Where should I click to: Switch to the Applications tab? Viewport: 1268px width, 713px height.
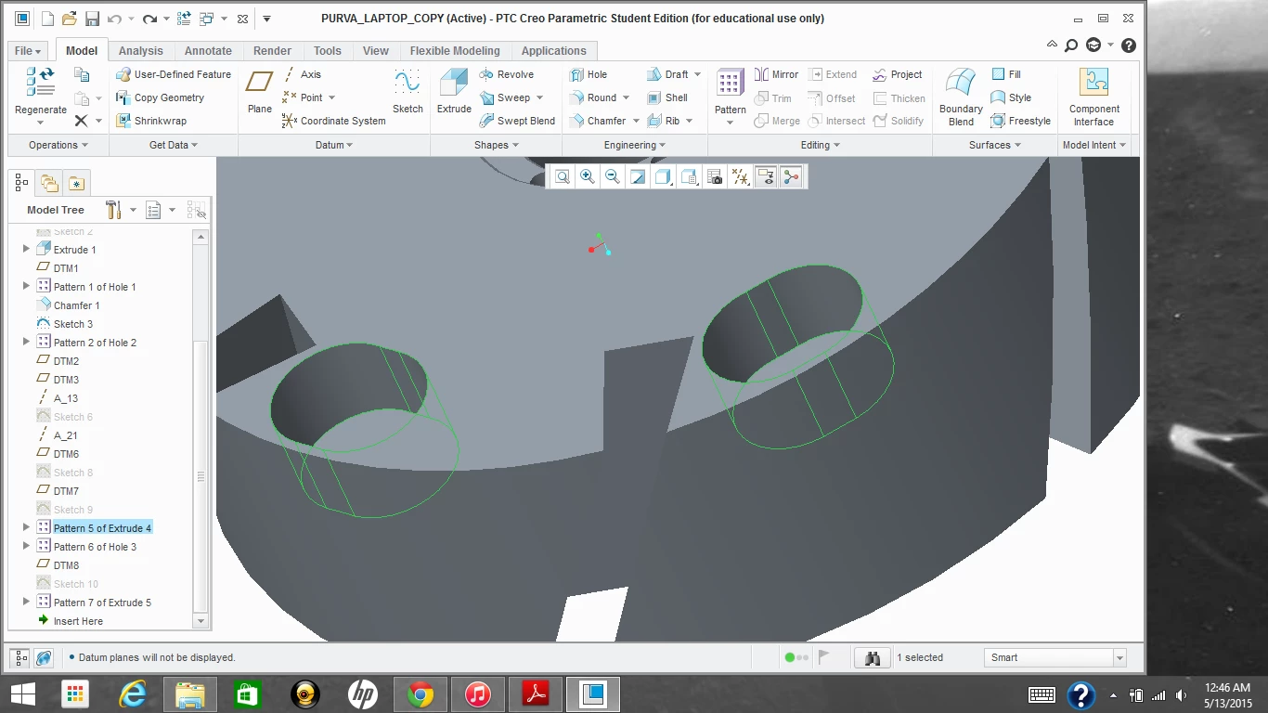(x=554, y=51)
